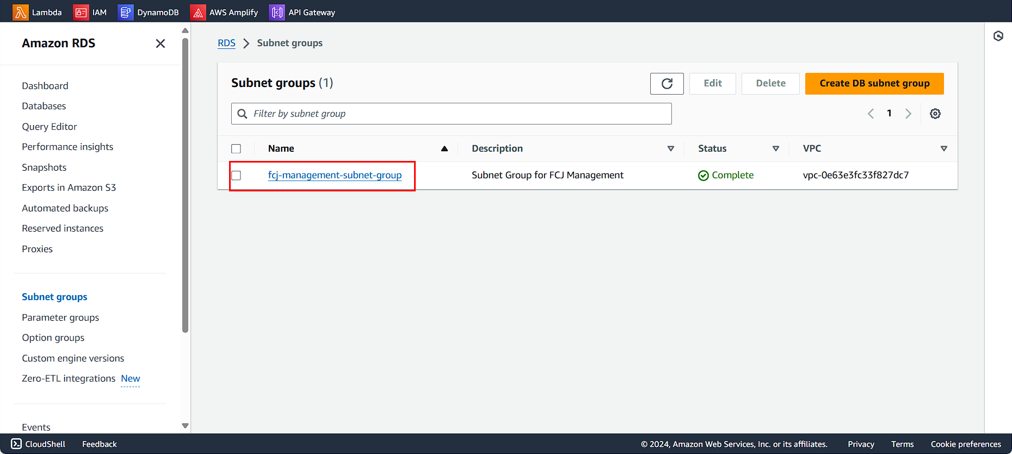Close the Amazon RDS navigation panel

click(x=160, y=43)
